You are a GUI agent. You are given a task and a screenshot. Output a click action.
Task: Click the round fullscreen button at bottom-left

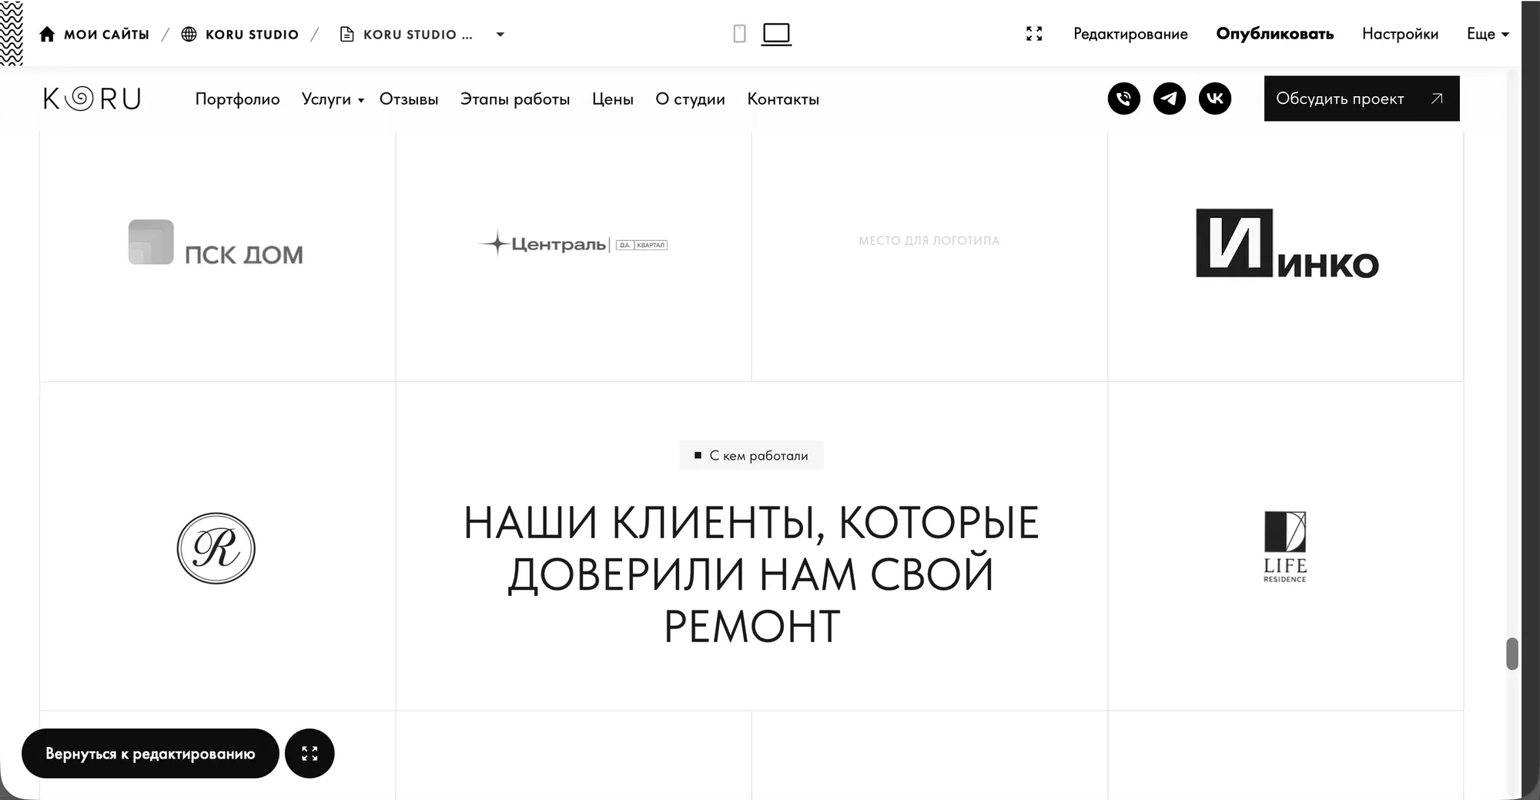(x=310, y=753)
